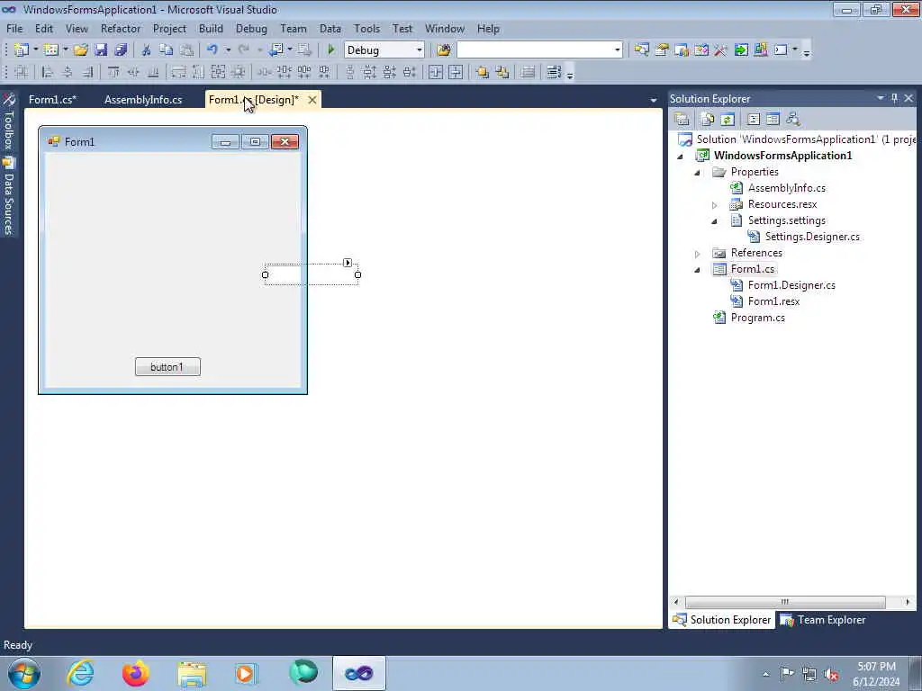Click the Tab Order layout icon
Viewport: 922px width, 691px height.
554,72
